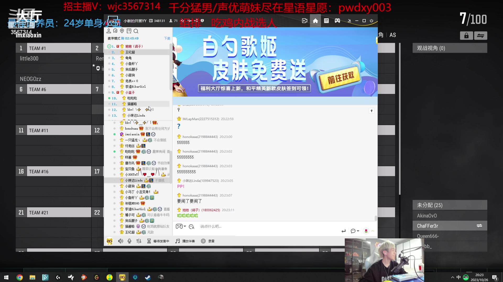Screen dimensions: 503x282
Task: Click 下麦 link to leave mic queue
Action: [x=167, y=38]
